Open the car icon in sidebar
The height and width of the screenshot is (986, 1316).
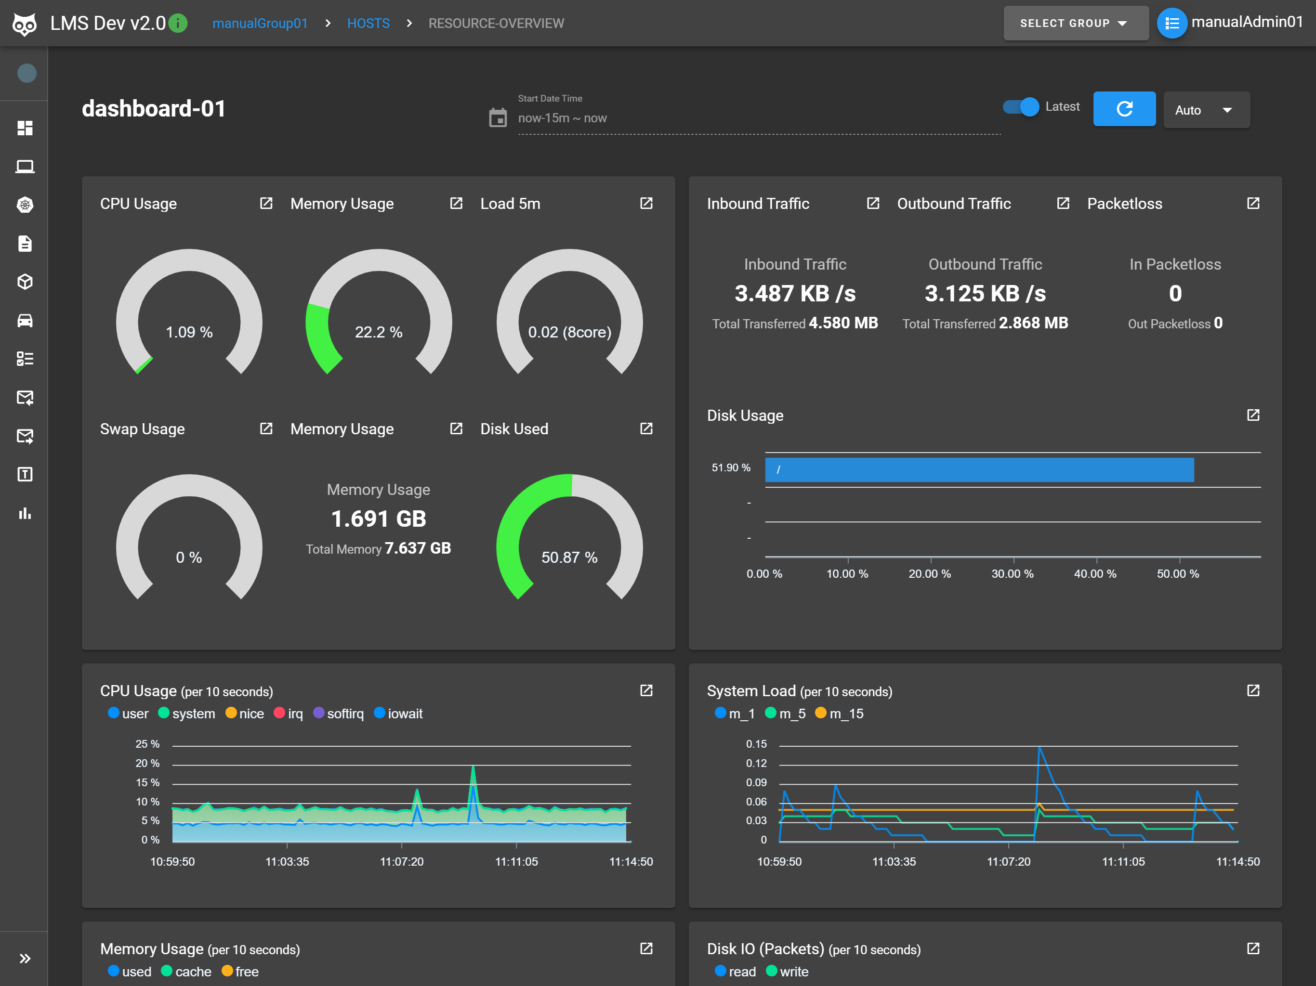(25, 321)
